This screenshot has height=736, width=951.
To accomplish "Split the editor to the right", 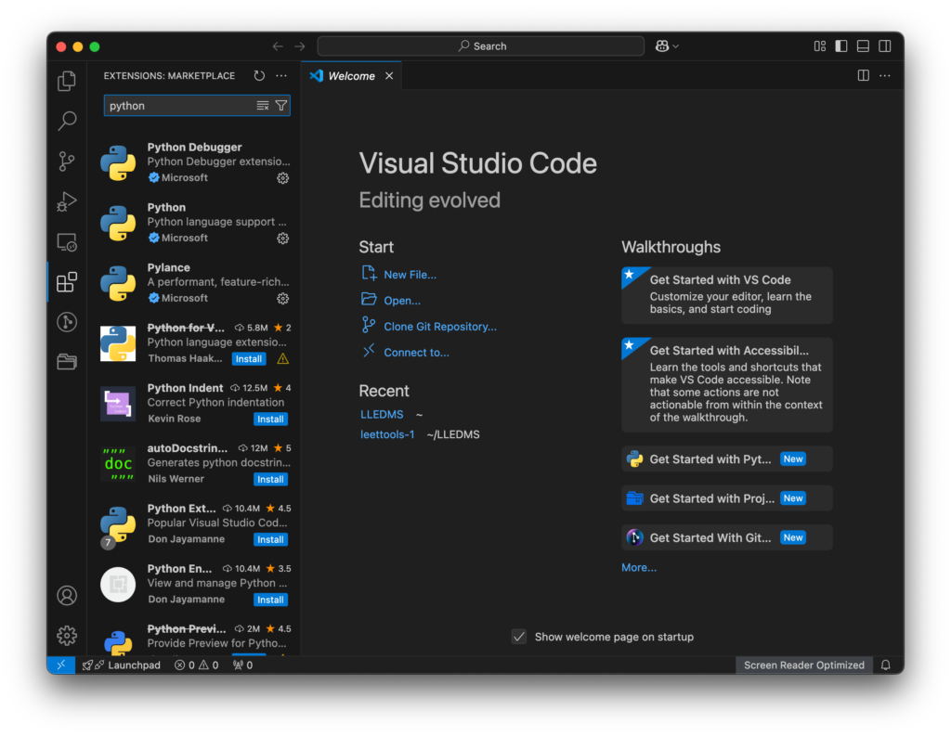I will coord(864,76).
